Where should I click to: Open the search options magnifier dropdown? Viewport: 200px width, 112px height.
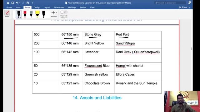pos(156,3)
